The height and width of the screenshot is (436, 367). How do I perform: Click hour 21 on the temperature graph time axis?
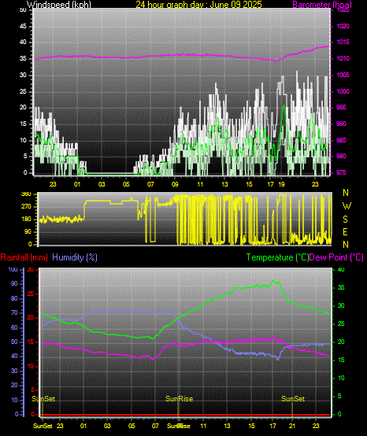click(292, 426)
